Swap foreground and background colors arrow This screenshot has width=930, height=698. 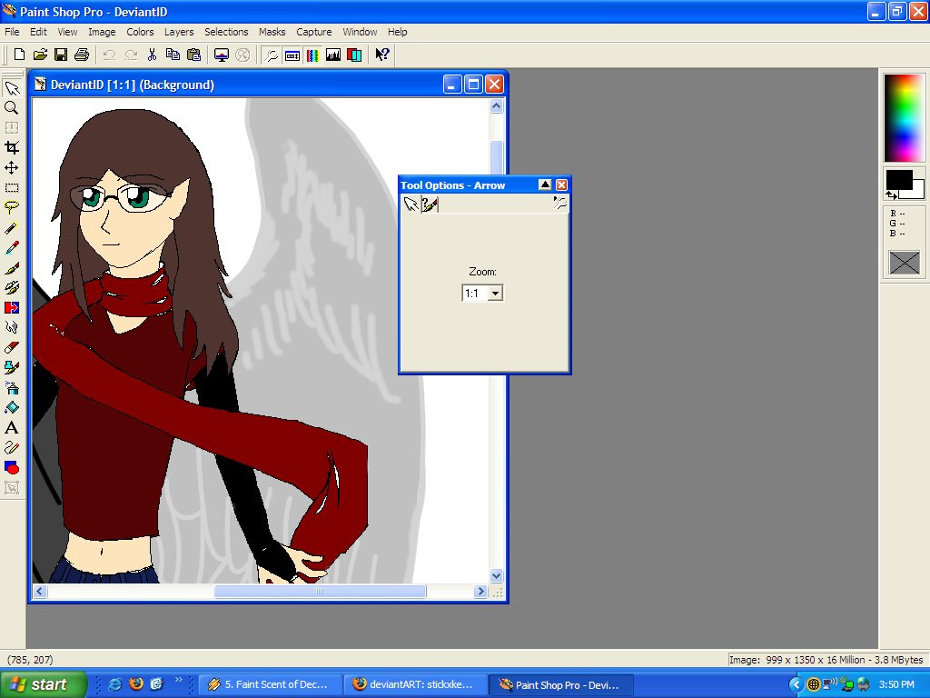[891, 194]
